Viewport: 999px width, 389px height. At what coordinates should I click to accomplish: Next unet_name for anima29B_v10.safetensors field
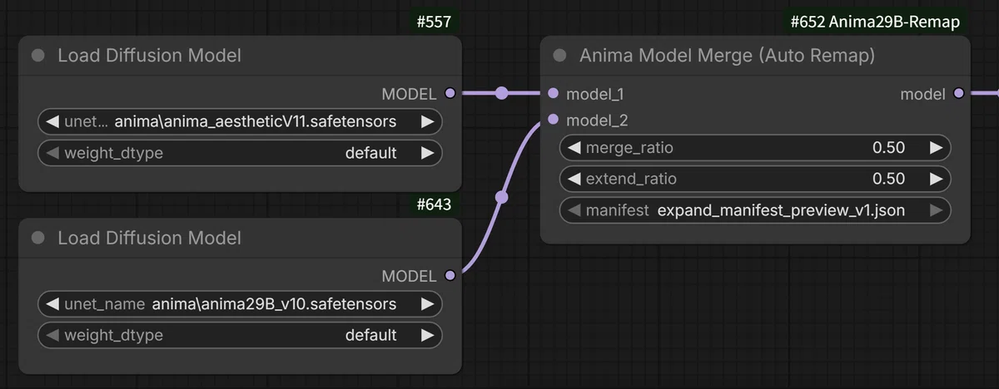427,304
